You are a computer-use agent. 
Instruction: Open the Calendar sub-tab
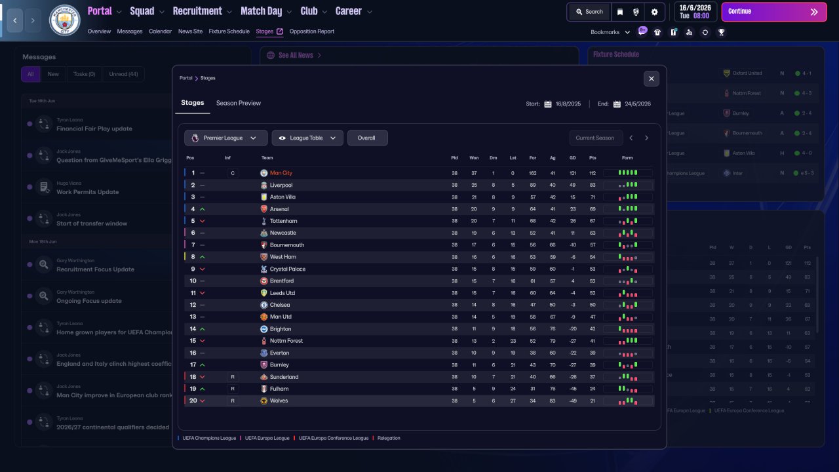tap(160, 31)
